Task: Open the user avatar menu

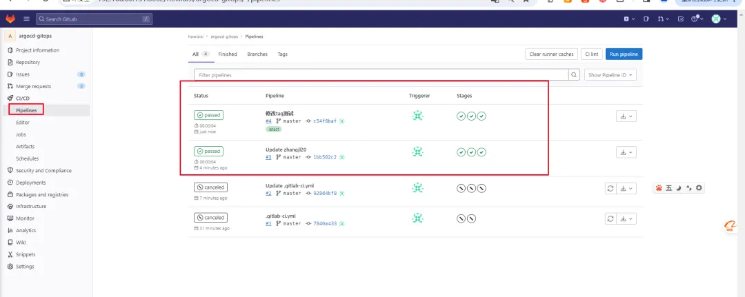Action: pyautogui.click(x=719, y=19)
